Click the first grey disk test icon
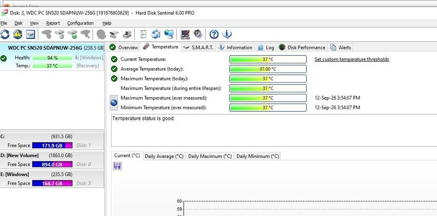The width and height of the screenshot is (437, 216). coord(47,34)
